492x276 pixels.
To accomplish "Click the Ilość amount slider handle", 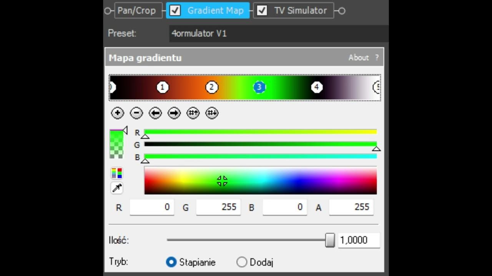I will click(x=330, y=240).
